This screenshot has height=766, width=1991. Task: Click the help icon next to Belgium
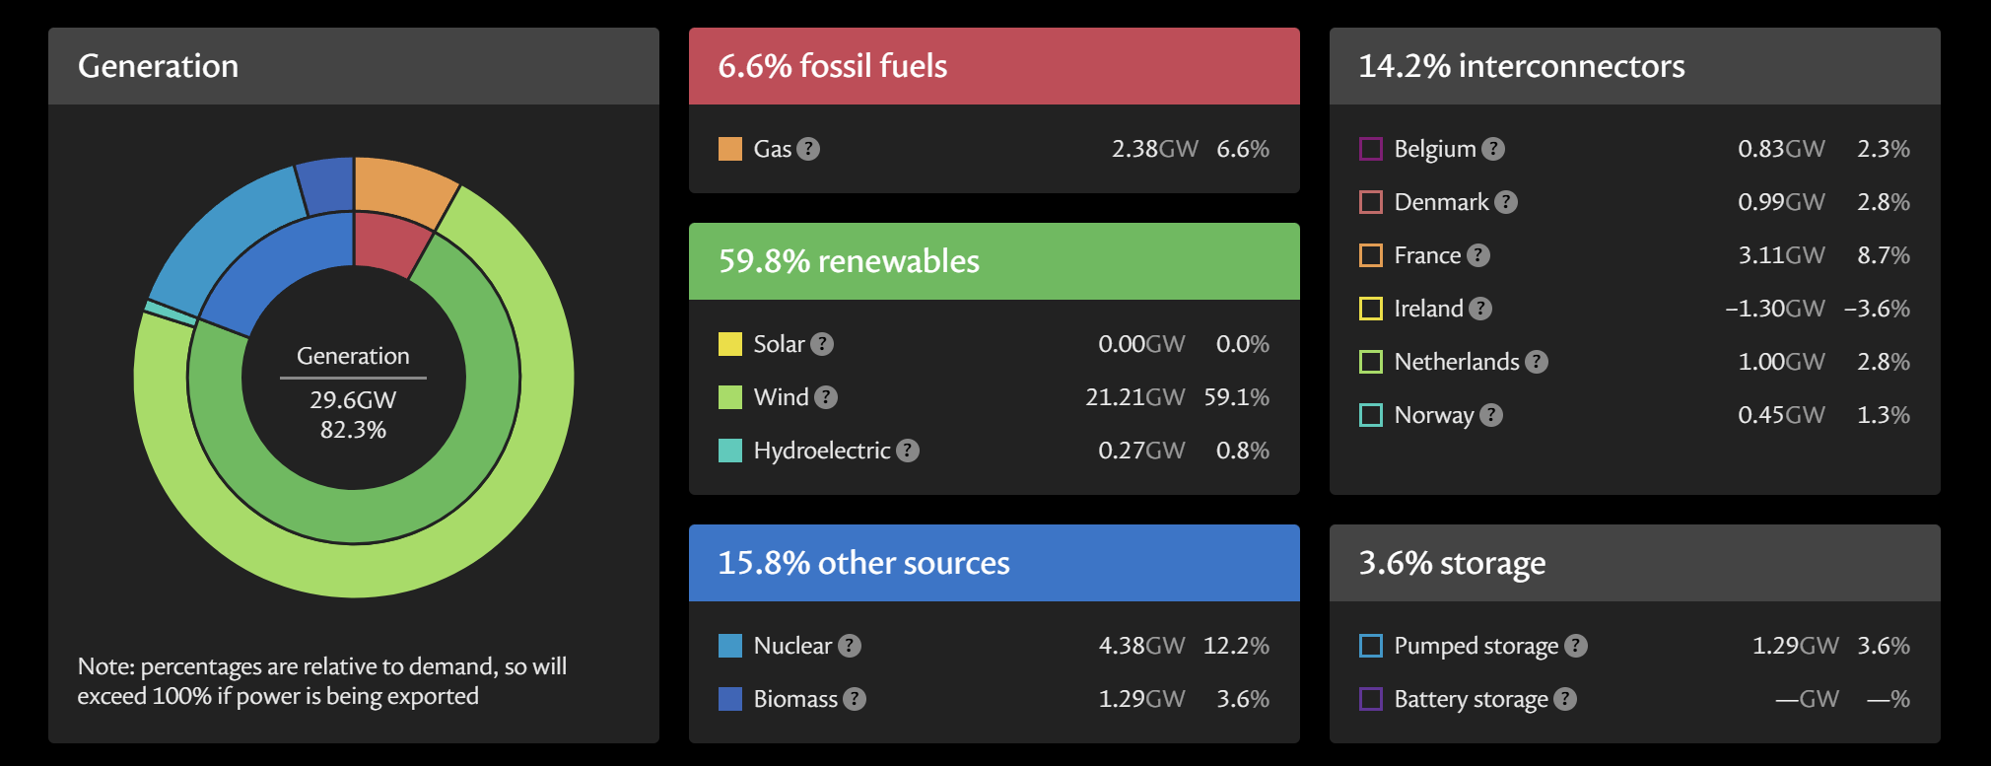point(1493,149)
